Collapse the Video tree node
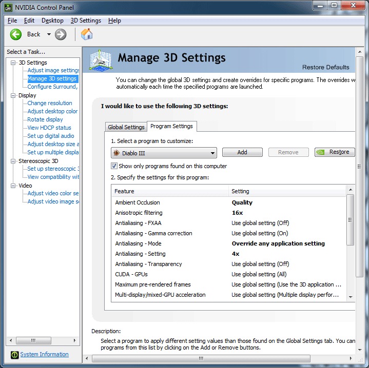 (x=13, y=186)
